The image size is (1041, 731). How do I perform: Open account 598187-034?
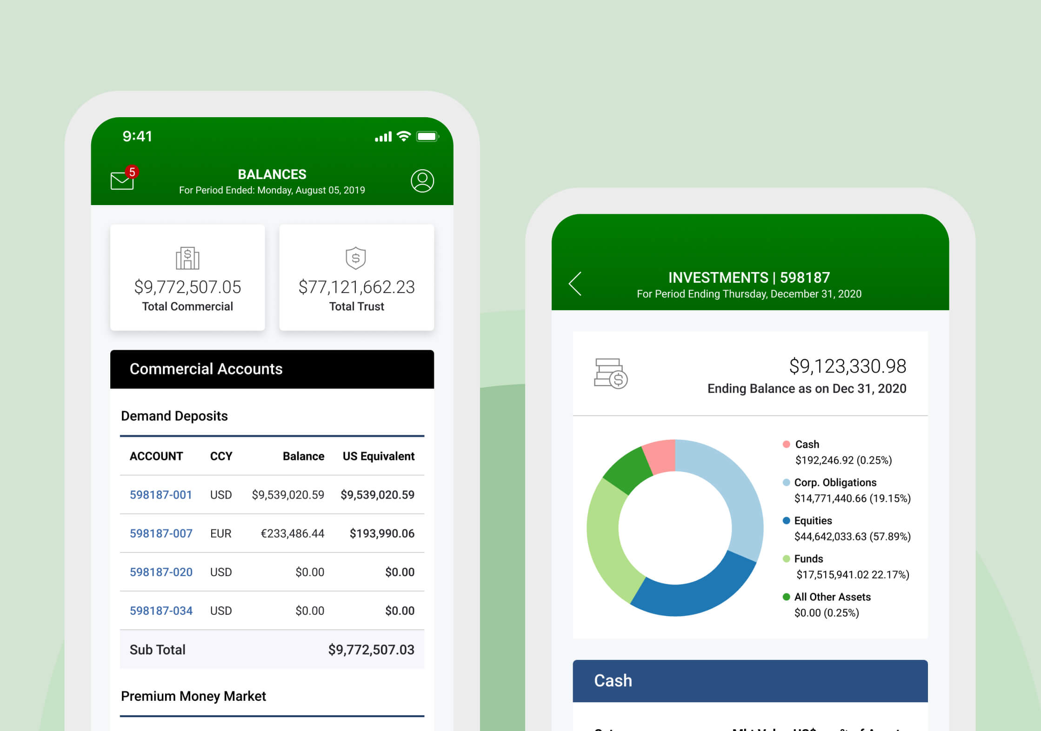161,611
